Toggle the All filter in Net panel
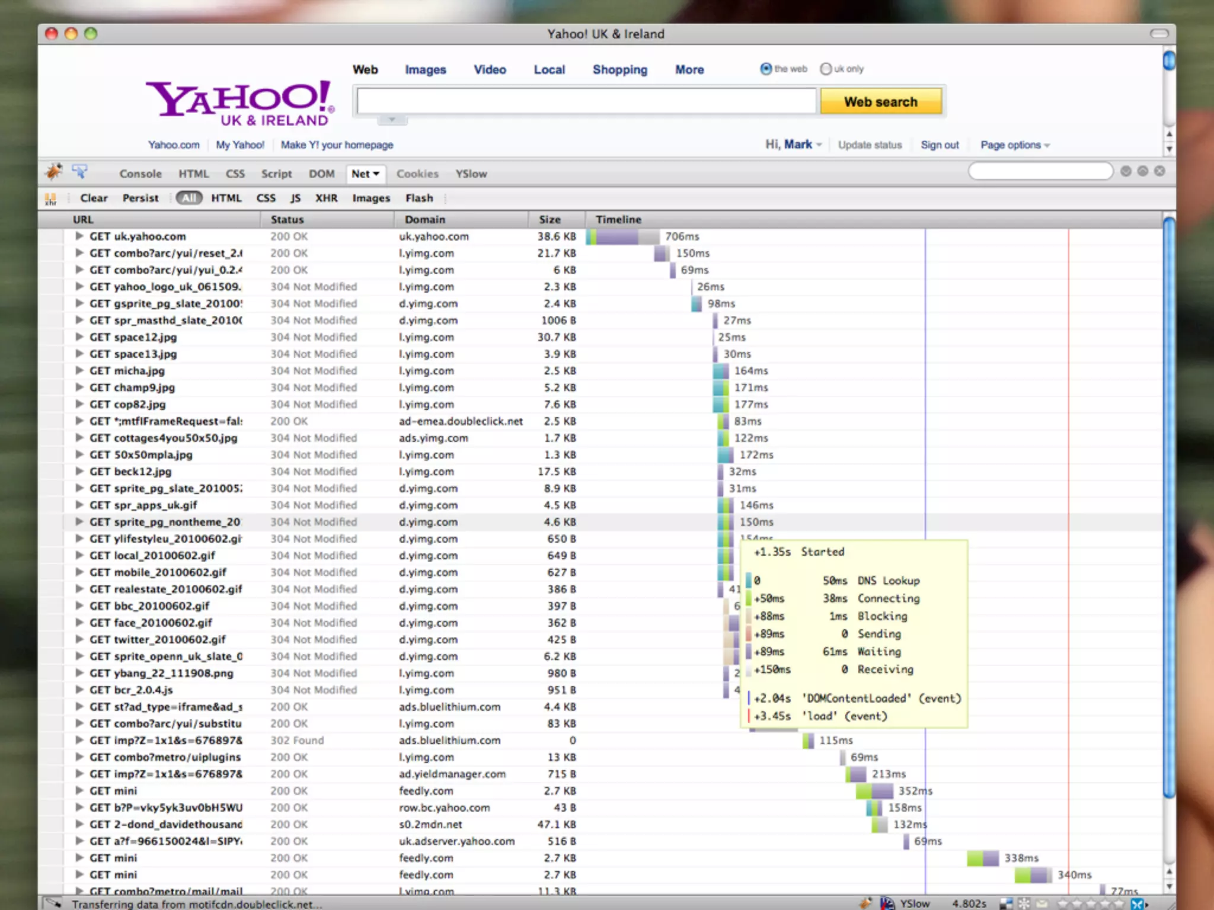Viewport: 1214px width, 910px height. pos(189,198)
